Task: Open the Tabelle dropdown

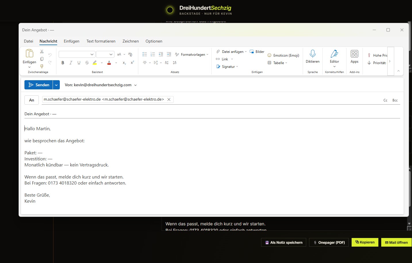Action: (277, 63)
